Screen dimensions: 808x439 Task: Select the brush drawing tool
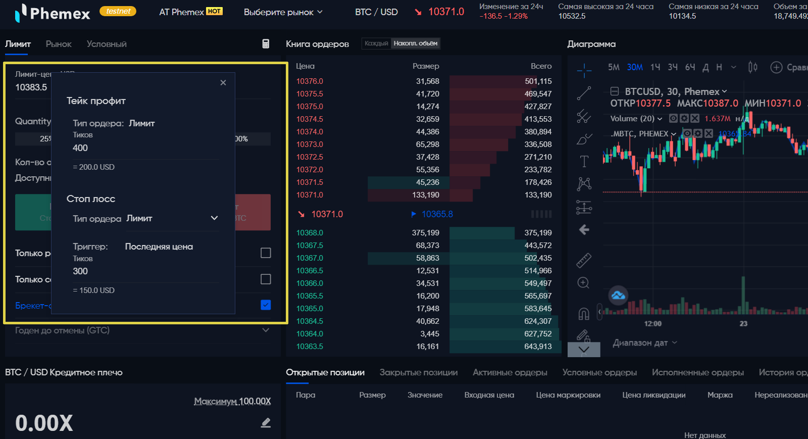pos(584,138)
